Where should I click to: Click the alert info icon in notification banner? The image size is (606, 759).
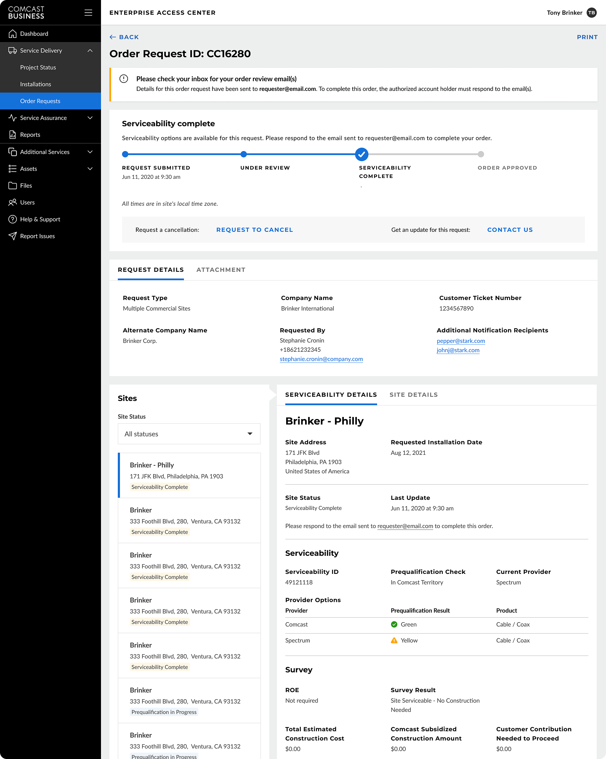click(x=124, y=79)
